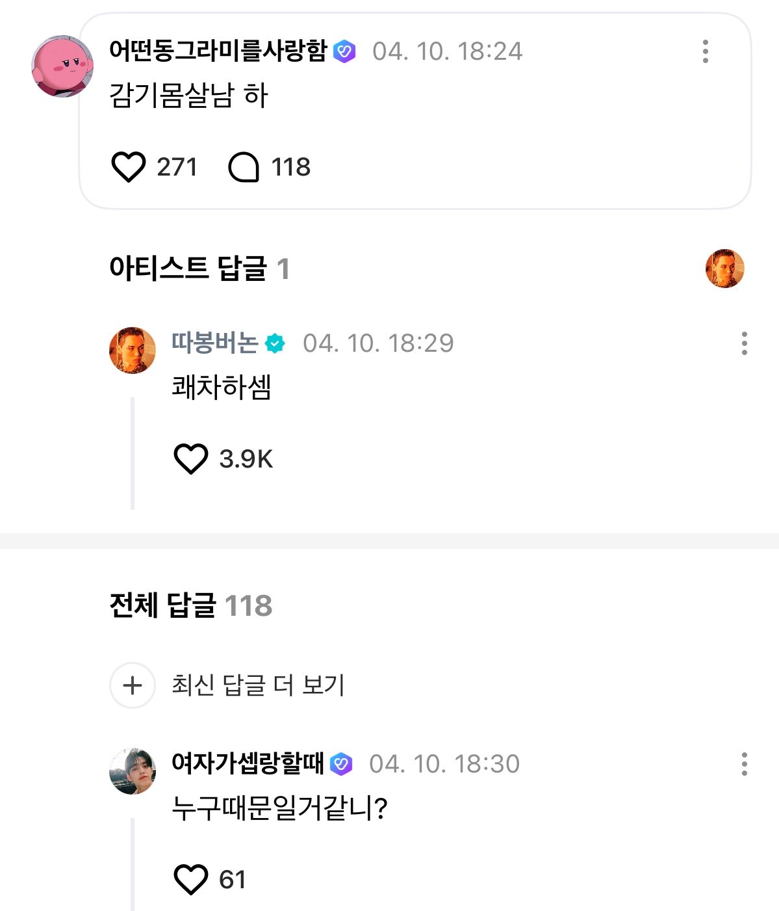Image resolution: width=779 pixels, height=911 pixels.
Task: Open Kirby profile picture of post author
Action: (62, 66)
